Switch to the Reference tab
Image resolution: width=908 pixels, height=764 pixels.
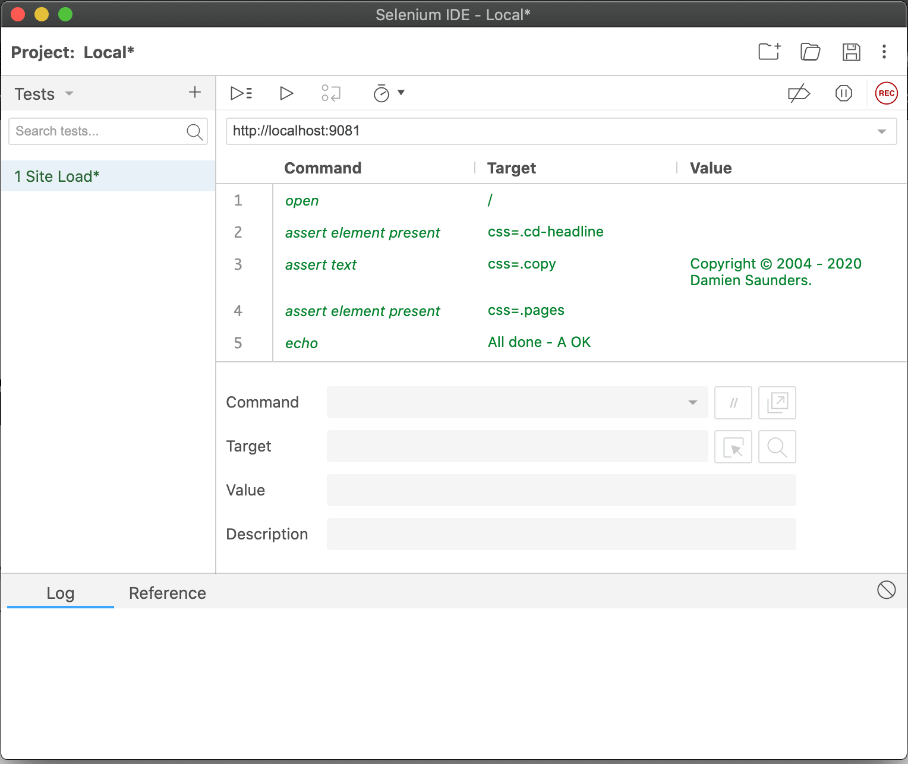point(168,593)
